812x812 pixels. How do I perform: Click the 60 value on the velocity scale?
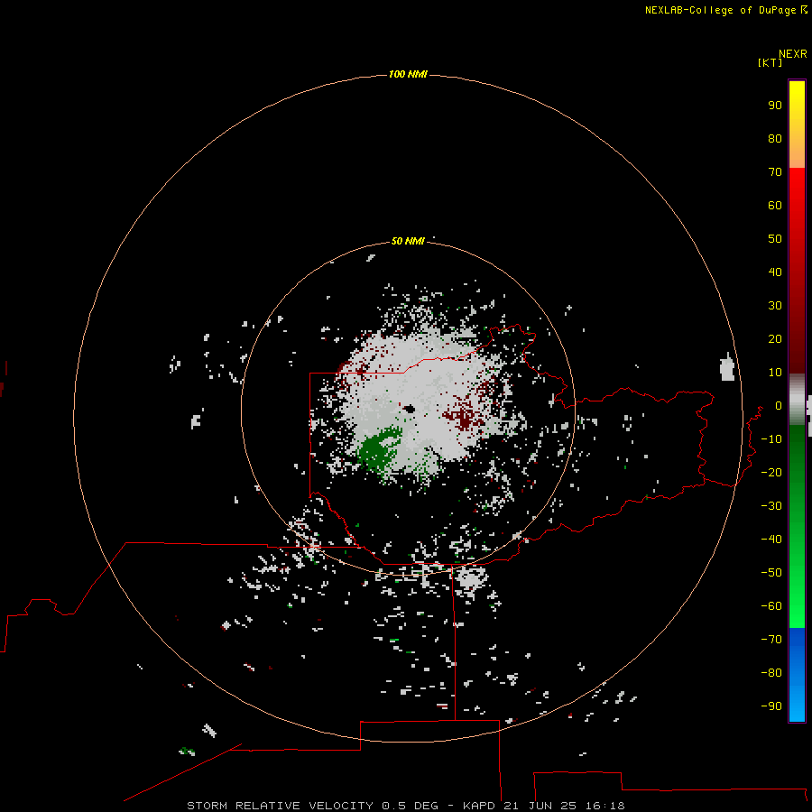click(775, 205)
